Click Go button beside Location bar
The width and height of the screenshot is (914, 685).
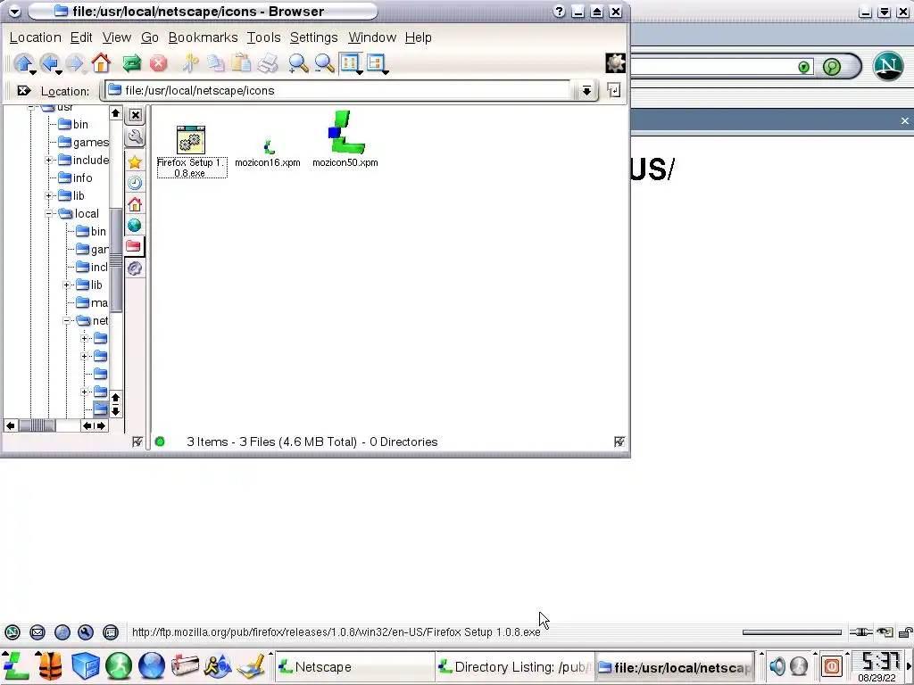point(614,90)
